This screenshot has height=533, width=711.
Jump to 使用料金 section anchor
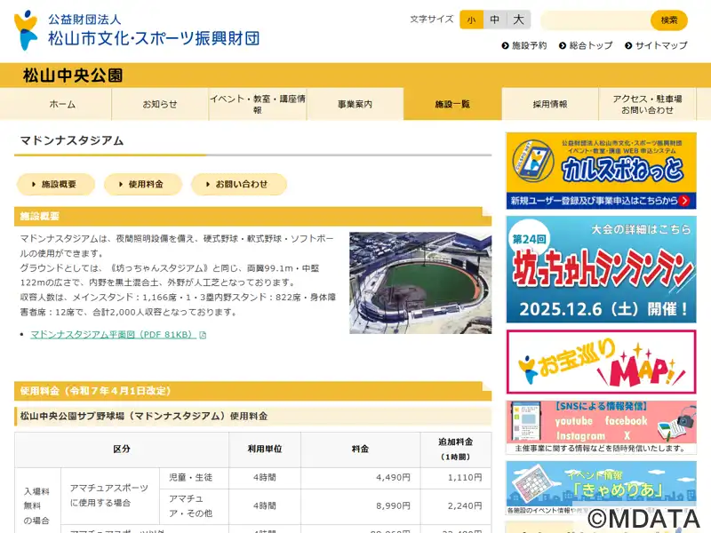(x=143, y=185)
